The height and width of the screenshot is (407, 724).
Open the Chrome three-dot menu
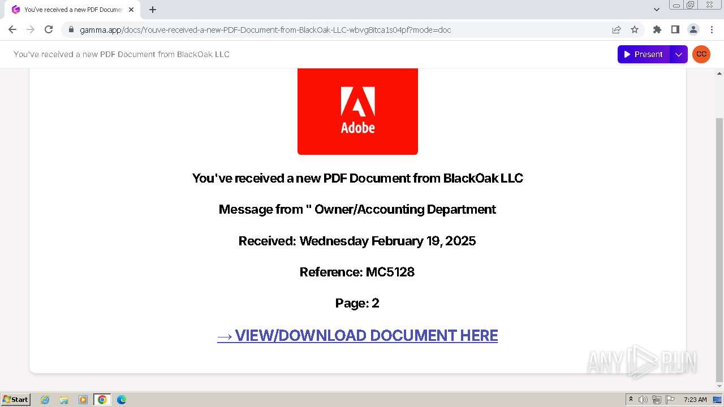[x=711, y=29]
